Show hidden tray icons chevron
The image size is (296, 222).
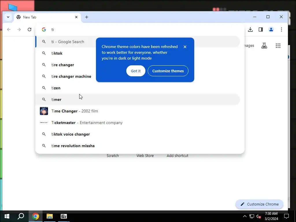point(245,216)
